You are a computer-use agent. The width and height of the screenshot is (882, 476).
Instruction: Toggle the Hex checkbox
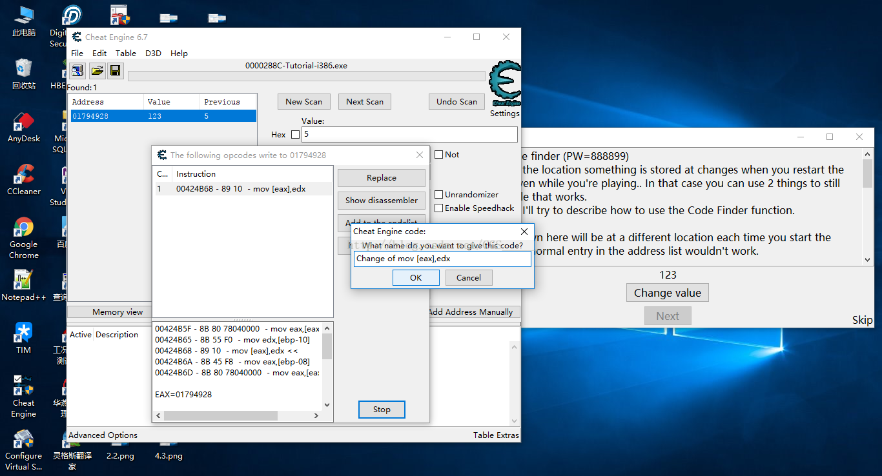pos(296,135)
